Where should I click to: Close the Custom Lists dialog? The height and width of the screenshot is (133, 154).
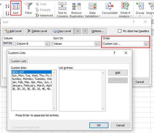tap(126, 53)
